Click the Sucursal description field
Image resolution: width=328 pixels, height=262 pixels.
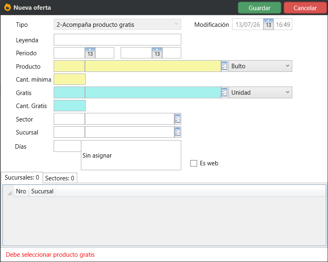pos(130,132)
